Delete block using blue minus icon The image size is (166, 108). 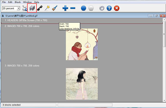click(73, 8)
